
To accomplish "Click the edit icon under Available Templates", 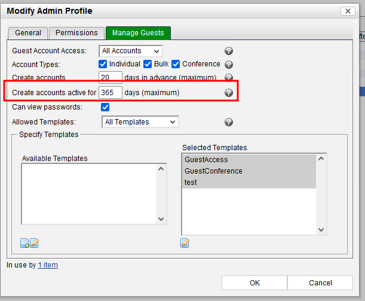I will click(34, 243).
